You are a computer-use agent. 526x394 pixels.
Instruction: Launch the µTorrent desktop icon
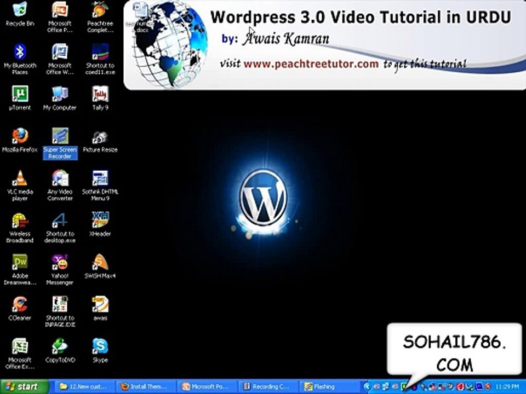click(x=20, y=98)
